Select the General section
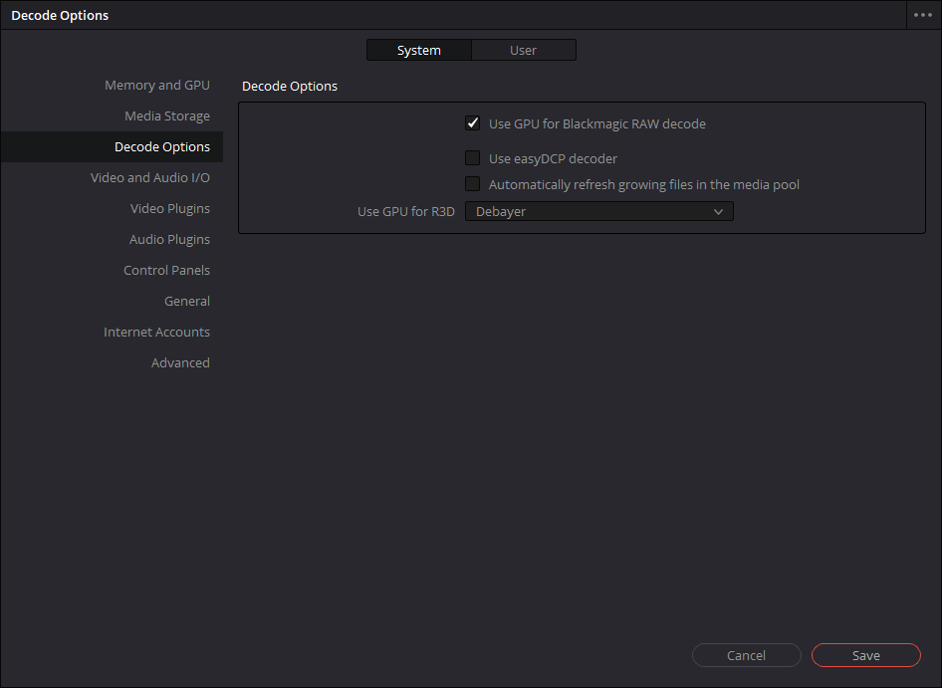The image size is (942, 688). (187, 301)
